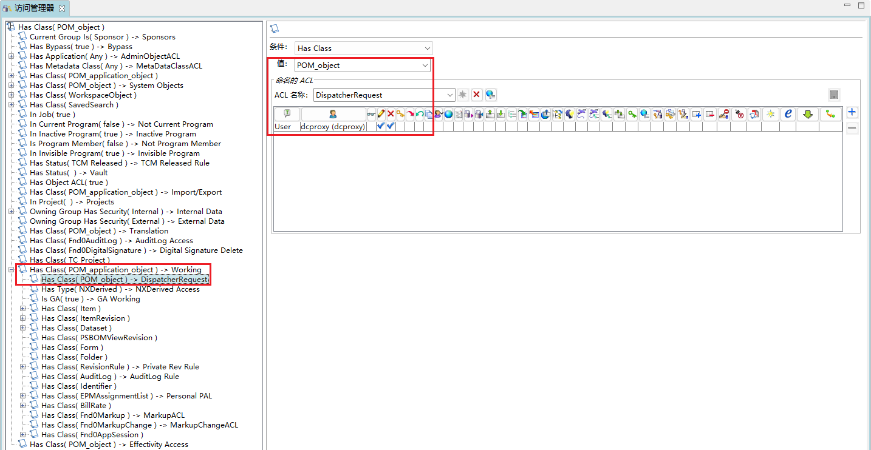Open the Has Class condition dropdown
Image resolution: width=871 pixels, height=450 pixels.
pos(428,49)
